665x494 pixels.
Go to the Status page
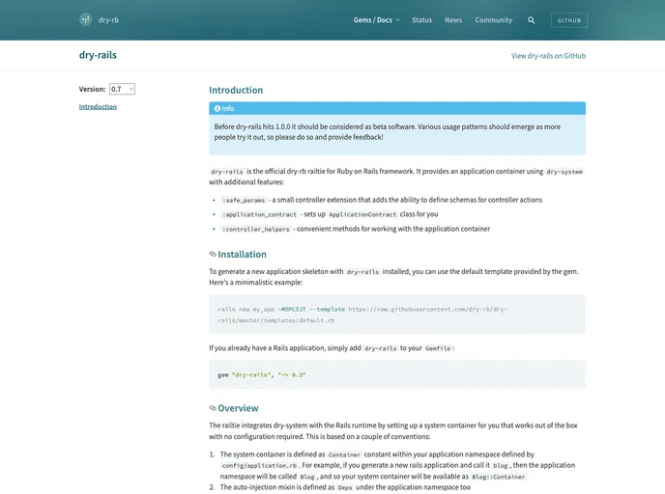[x=421, y=20]
